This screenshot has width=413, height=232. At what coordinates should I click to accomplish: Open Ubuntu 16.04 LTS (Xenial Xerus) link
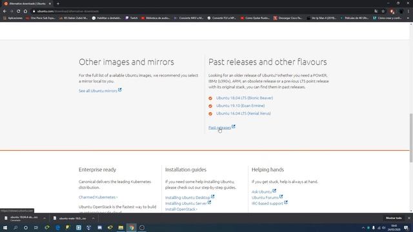(243, 113)
